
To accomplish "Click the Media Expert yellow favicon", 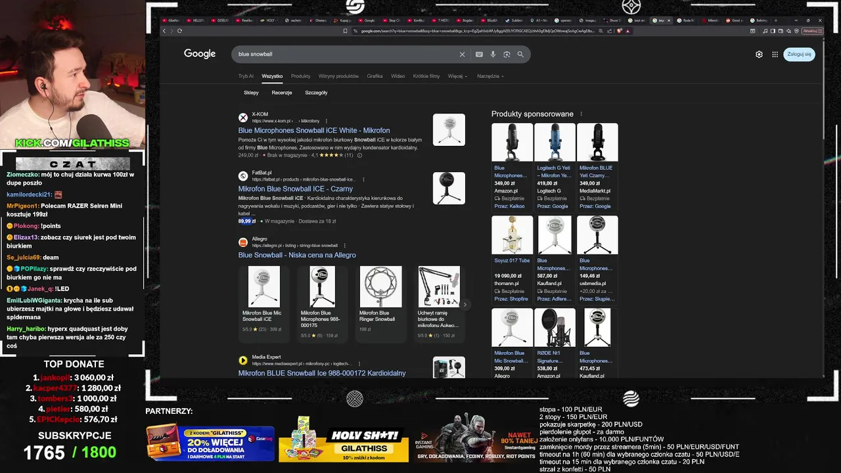I will (243, 361).
